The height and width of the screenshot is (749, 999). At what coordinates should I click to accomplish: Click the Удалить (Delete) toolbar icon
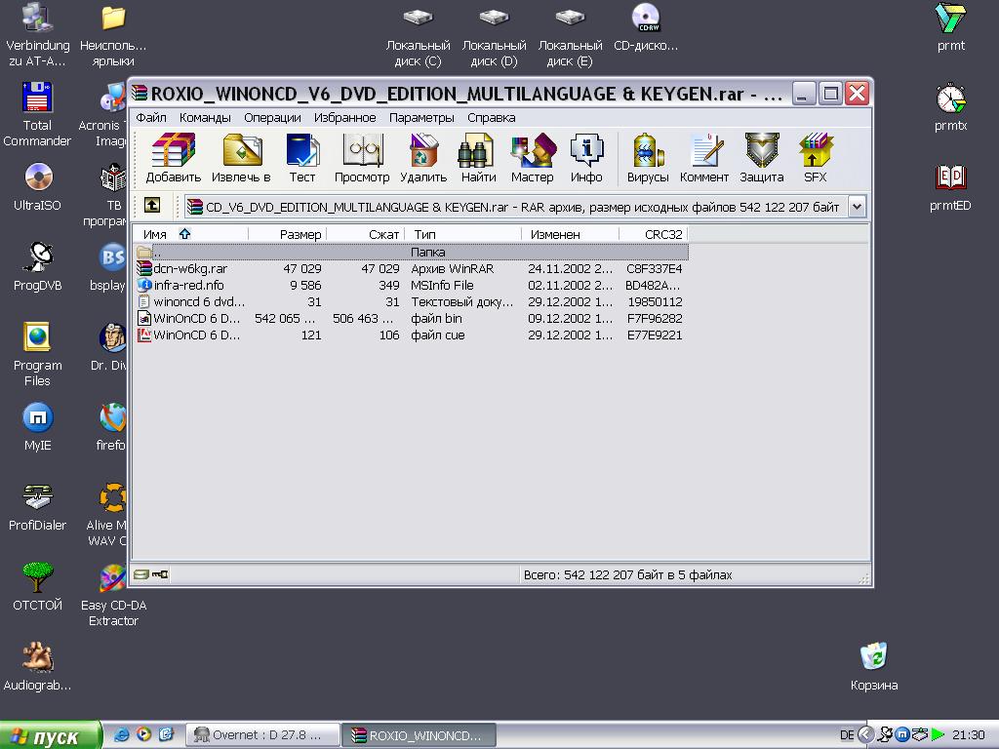(x=423, y=158)
